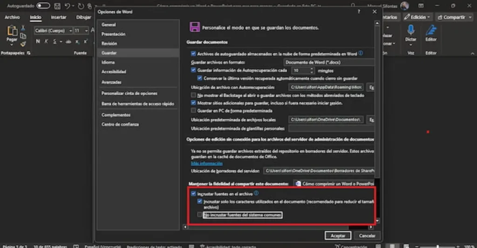The image size is (477, 248).
Task: Adjust the Autorrecuperación minutes spinner
Action: (x=312, y=71)
